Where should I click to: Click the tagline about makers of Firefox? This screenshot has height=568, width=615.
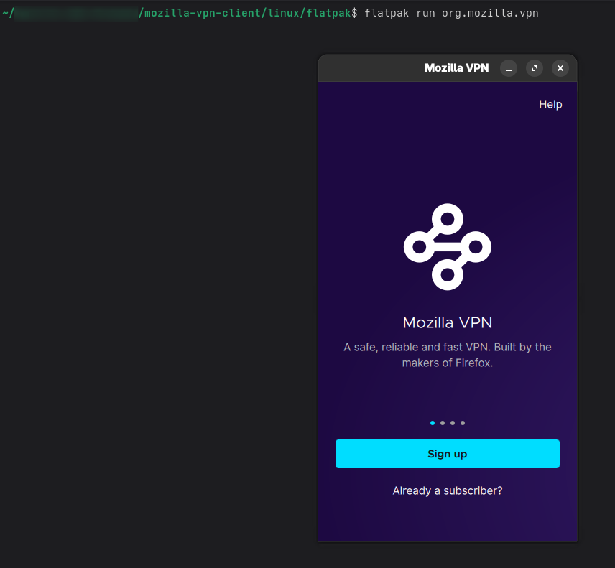(x=448, y=355)
